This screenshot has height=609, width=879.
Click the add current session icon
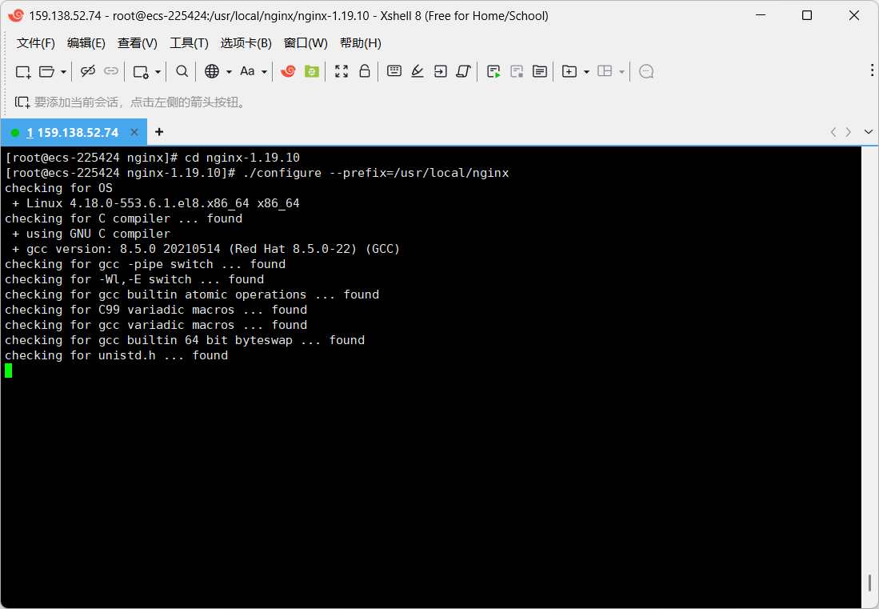point(22,102)
